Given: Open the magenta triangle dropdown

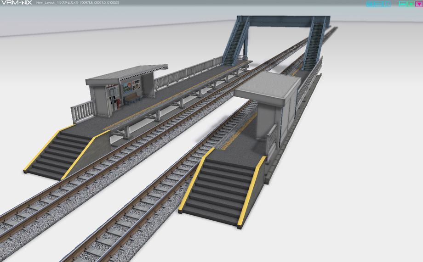Looking at the screenshot, I should 419,4.
